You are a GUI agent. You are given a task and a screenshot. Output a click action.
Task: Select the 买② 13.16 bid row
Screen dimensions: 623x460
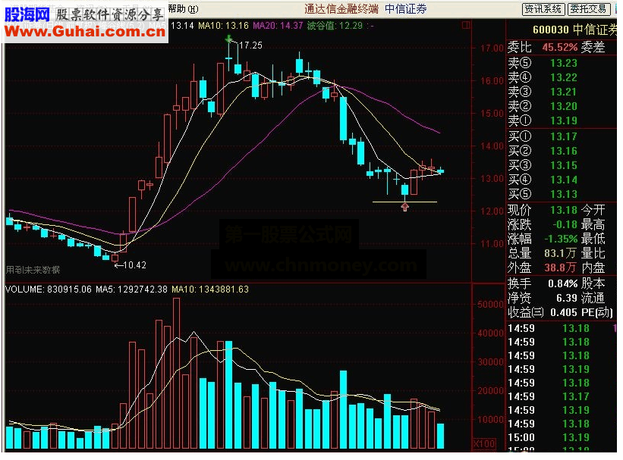(x=543, y=151)
